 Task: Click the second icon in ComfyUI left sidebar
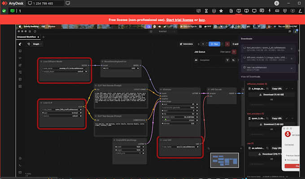20,58
